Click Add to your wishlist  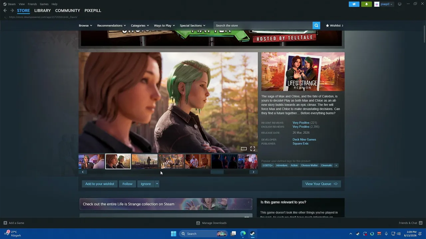click(100, 184)
